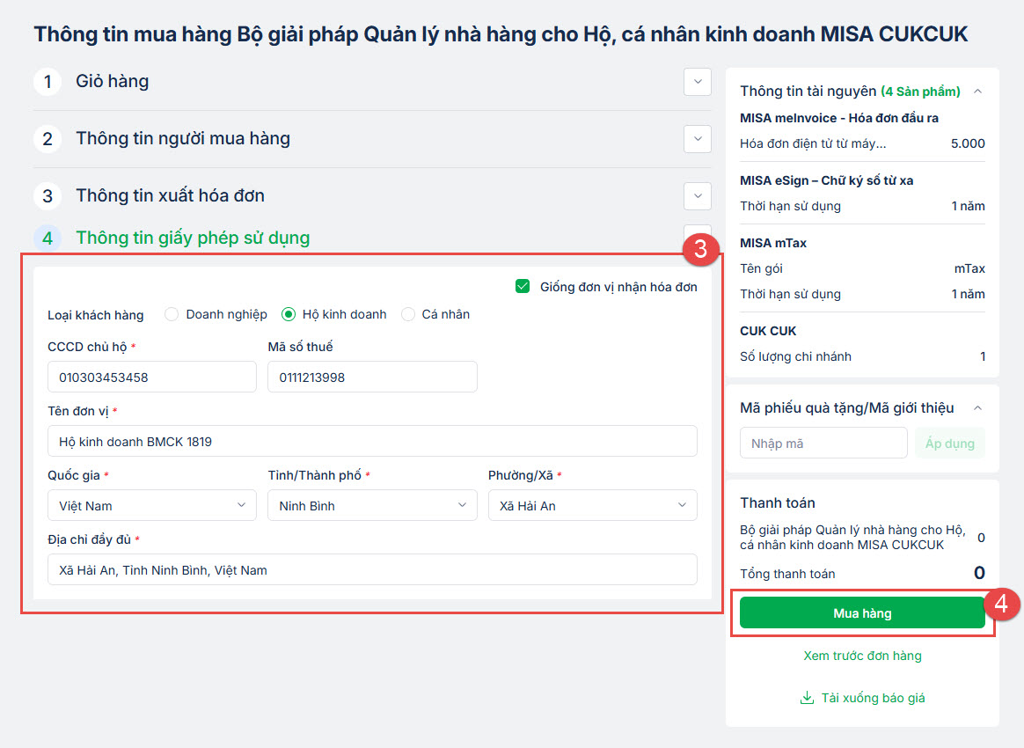Expand the Thông tin người mua hàng section
The image size is (1024, 748).
(698, 139)
